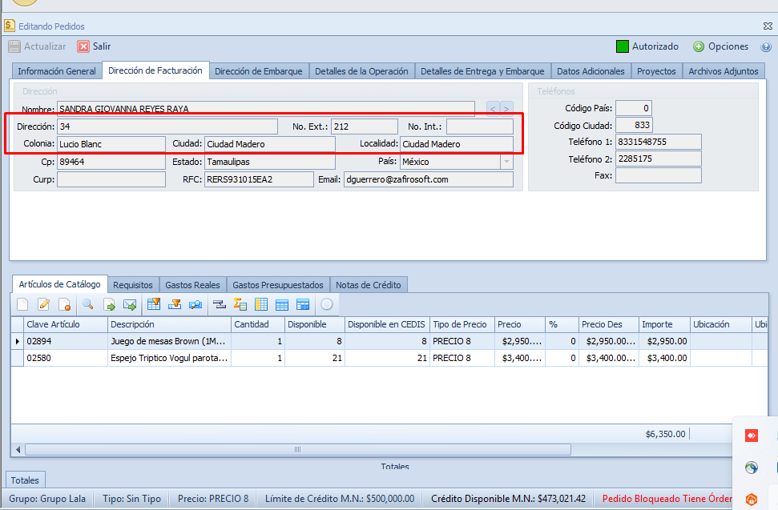The image size is (778, 510).
Task: Click the round circle toggle in articles toolbar
Action: coord(326,304)
